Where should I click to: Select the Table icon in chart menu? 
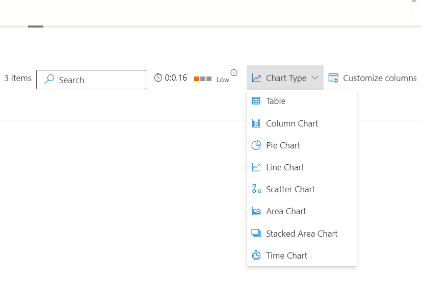click(256, 101)
